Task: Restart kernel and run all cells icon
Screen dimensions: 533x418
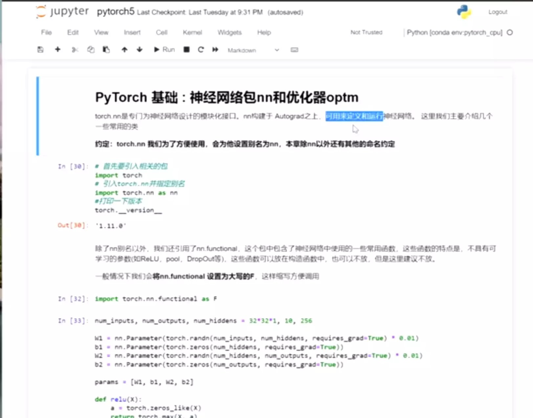Action: 215,50
